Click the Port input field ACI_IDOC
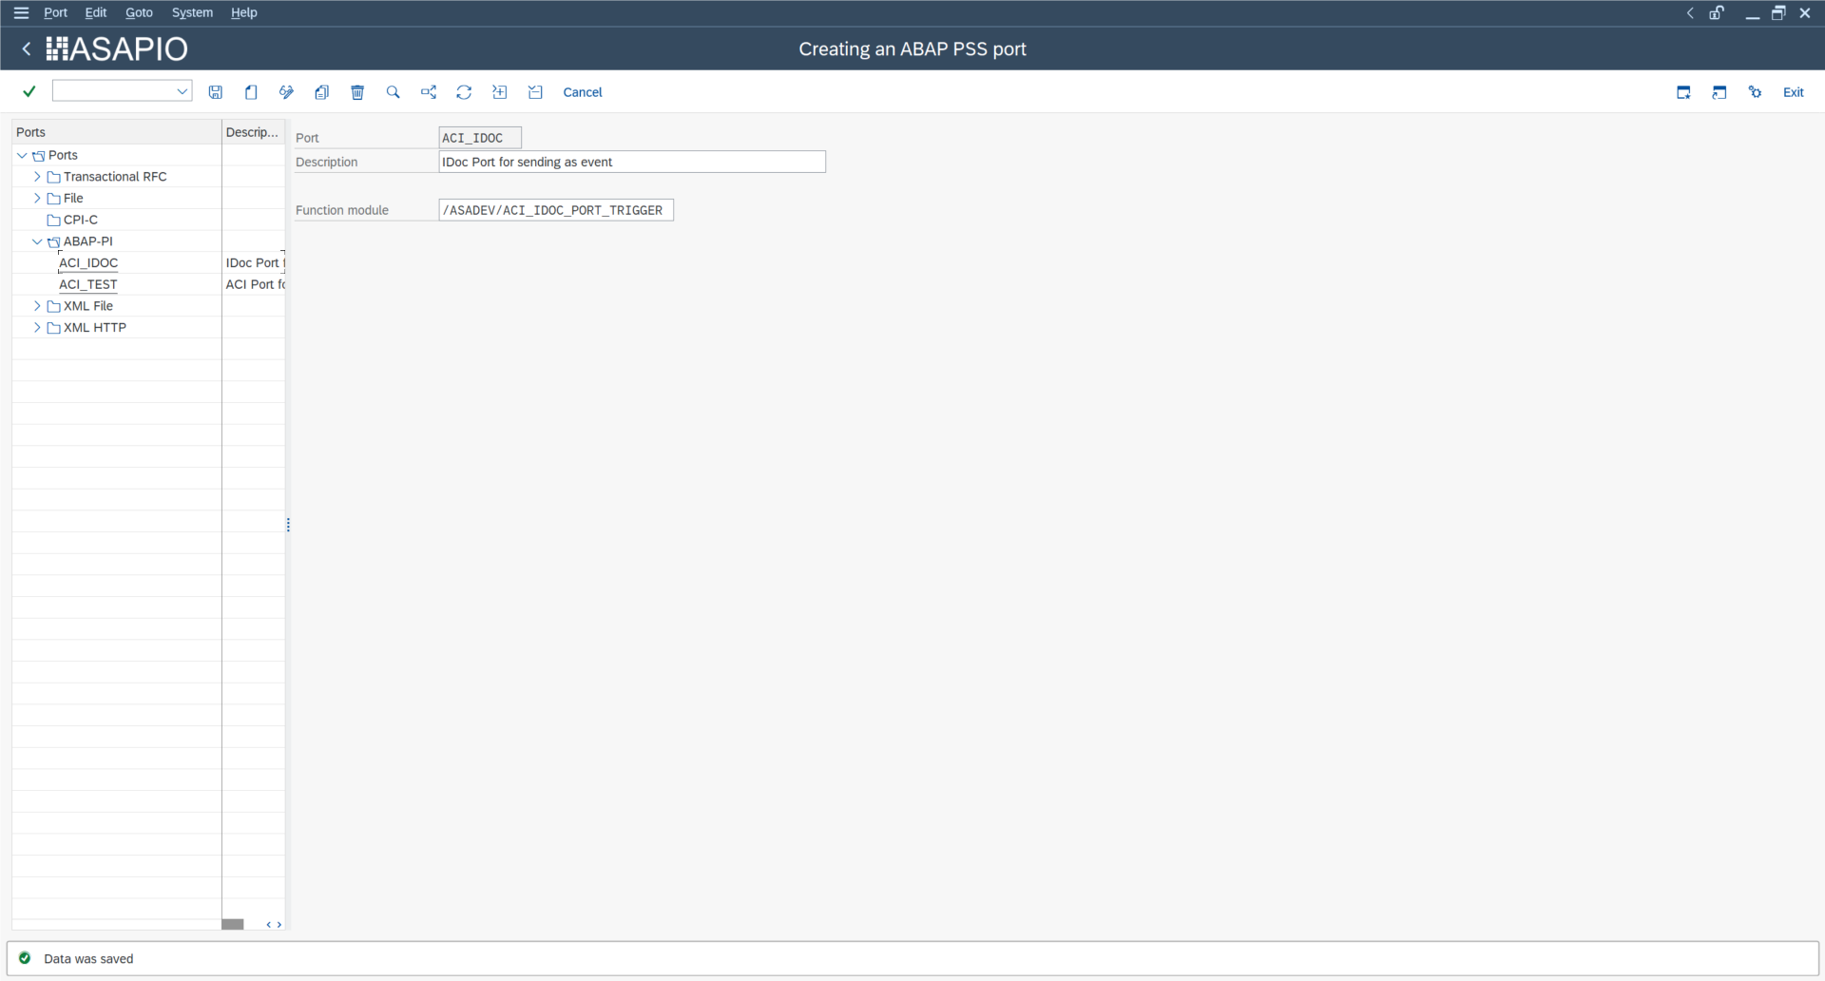Viewport: 1825px width, 981px height. point(480,138)
